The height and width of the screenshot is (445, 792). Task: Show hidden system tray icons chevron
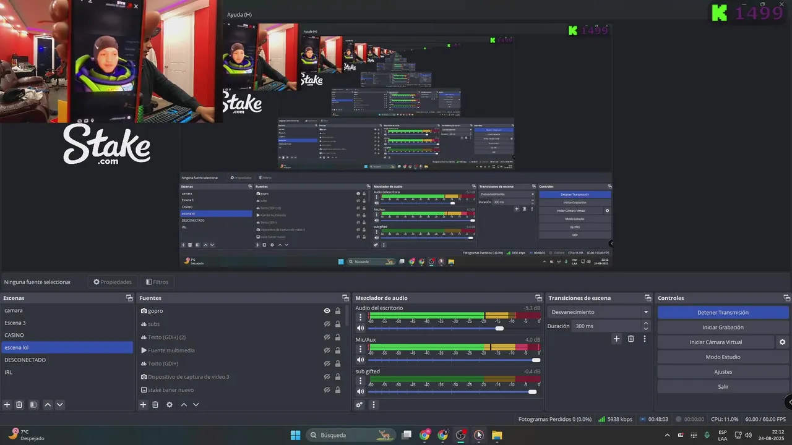(x=667, y=435)
